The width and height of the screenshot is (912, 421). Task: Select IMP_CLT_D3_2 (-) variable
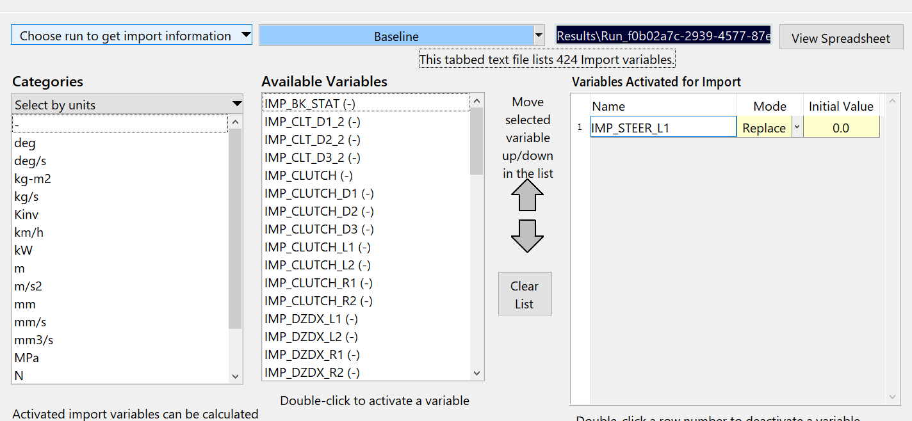366,157
